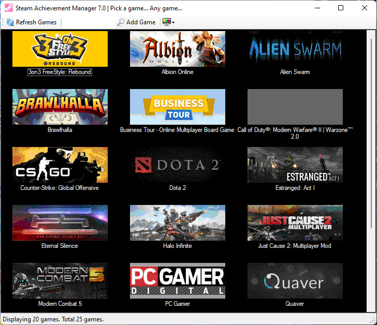
Task: Select the Dota 2 game banner
Action: coord(178,165)
